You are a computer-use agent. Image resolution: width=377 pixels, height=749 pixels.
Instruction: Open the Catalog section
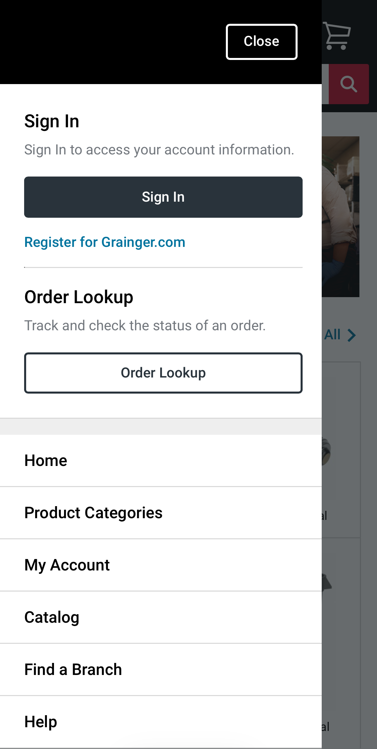tap(51, 617)
